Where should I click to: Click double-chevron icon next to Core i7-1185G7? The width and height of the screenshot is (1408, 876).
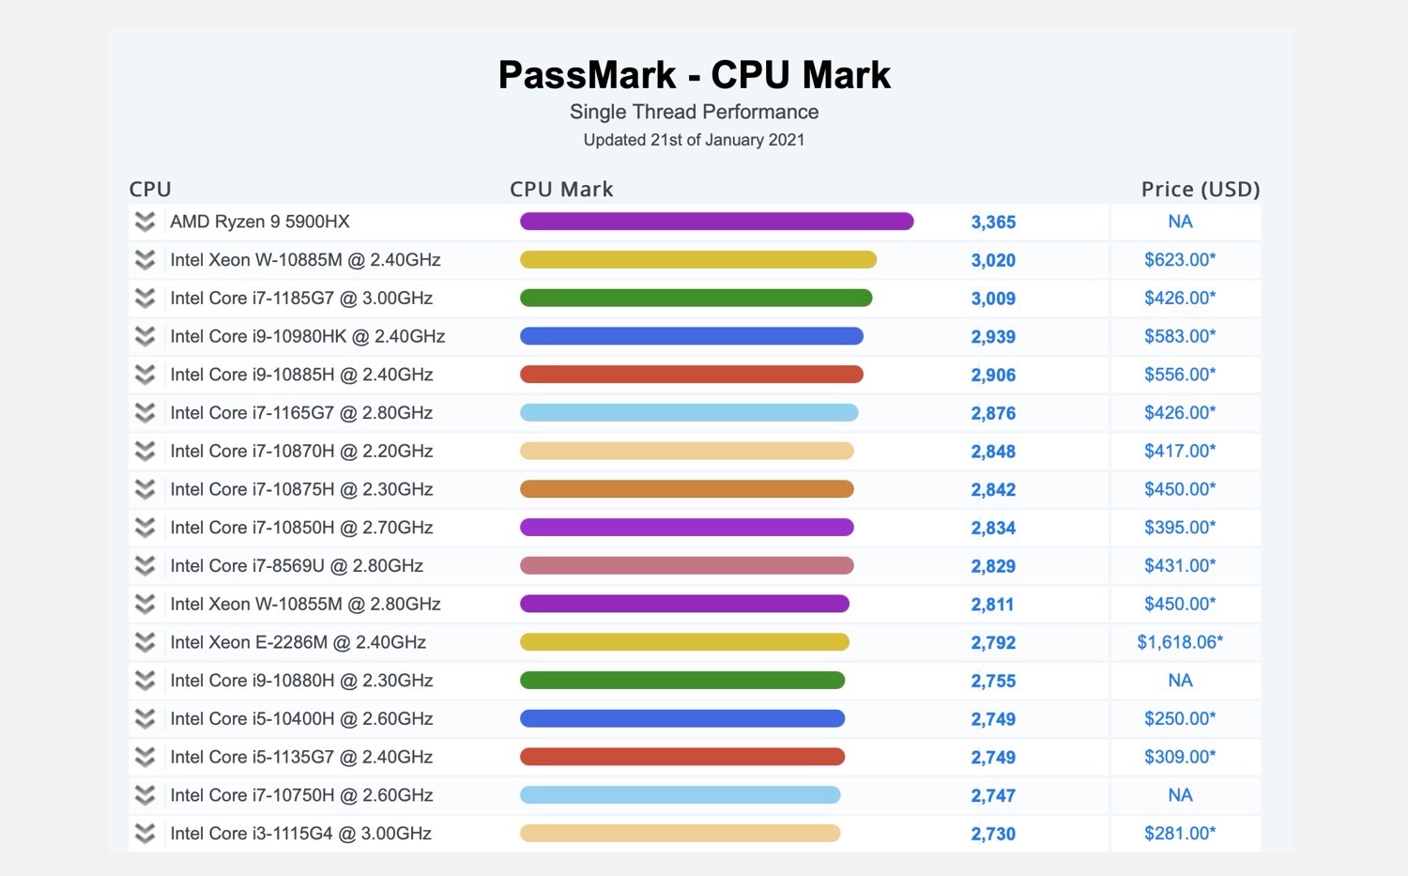click(x=145, y=299)
